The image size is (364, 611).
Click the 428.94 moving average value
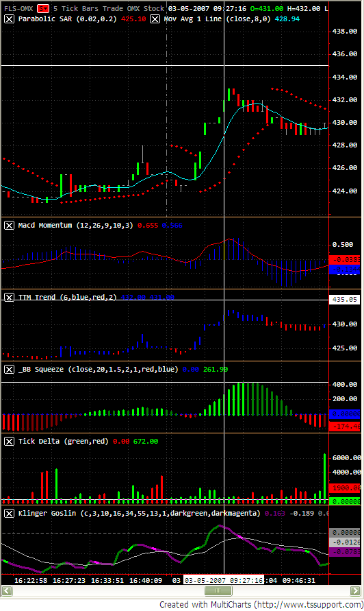click(x=287, y=19)
